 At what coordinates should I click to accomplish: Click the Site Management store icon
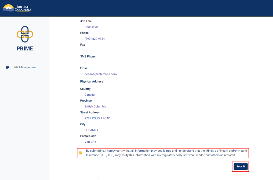click(x=8, y=67)
